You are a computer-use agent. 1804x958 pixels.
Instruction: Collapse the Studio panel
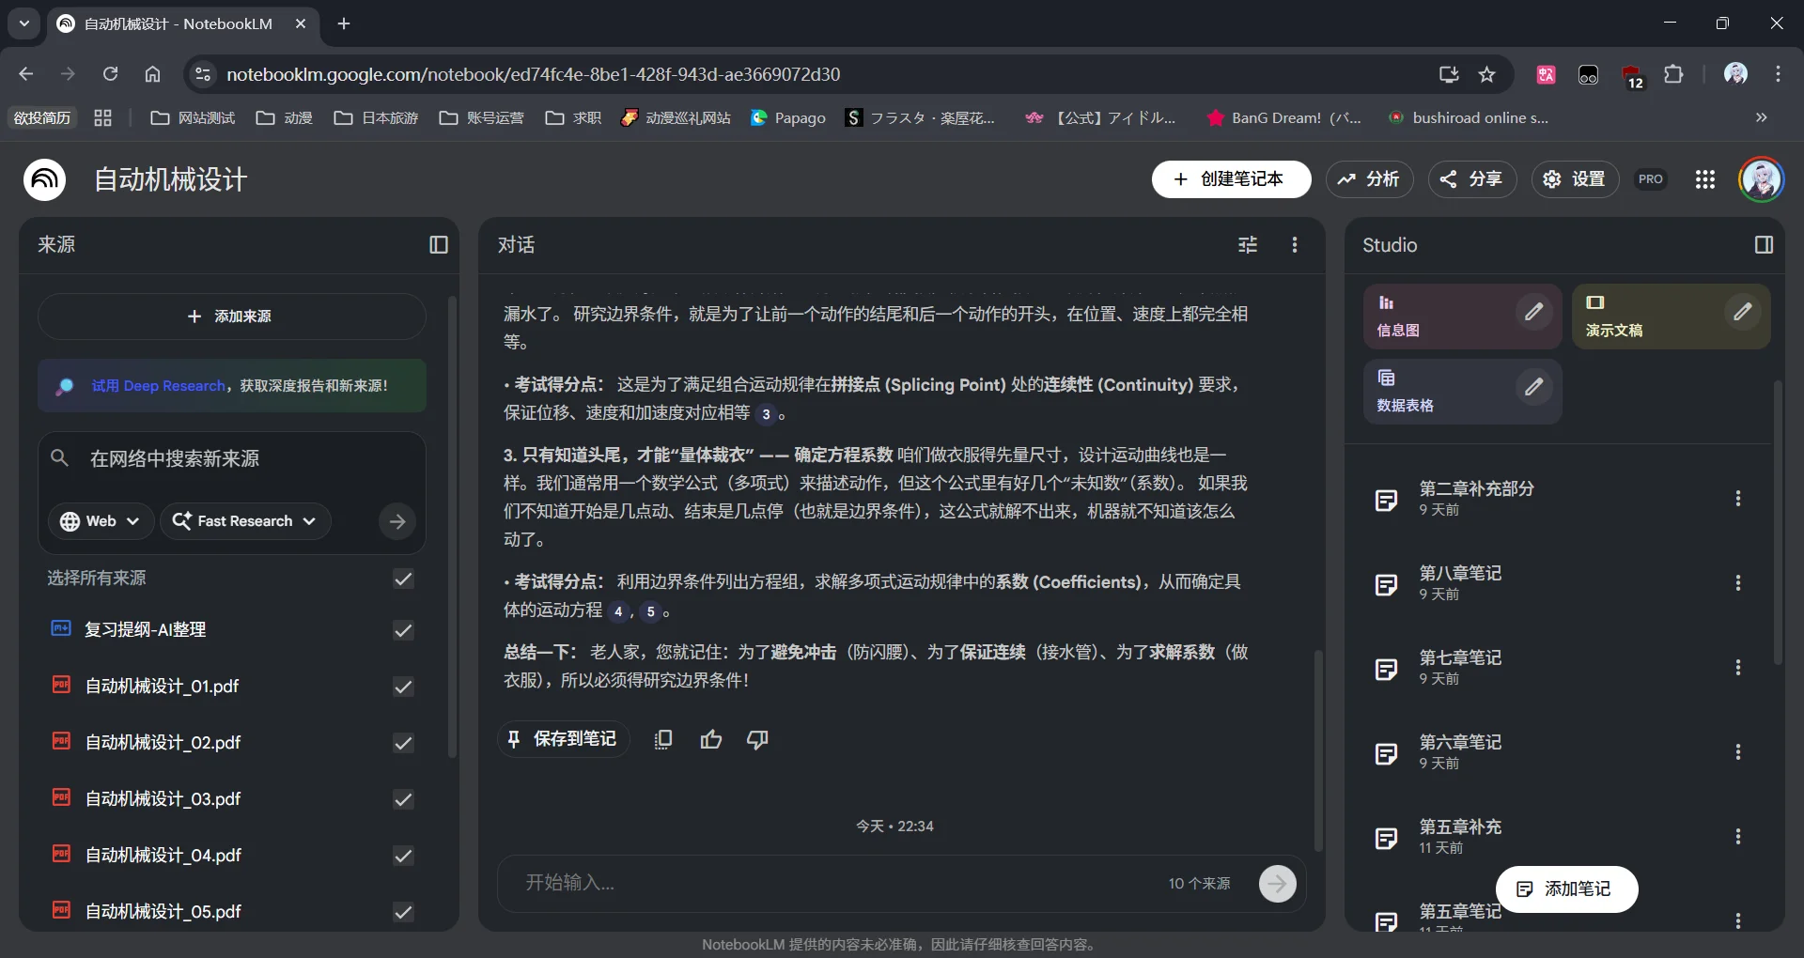pos(1764,245)
